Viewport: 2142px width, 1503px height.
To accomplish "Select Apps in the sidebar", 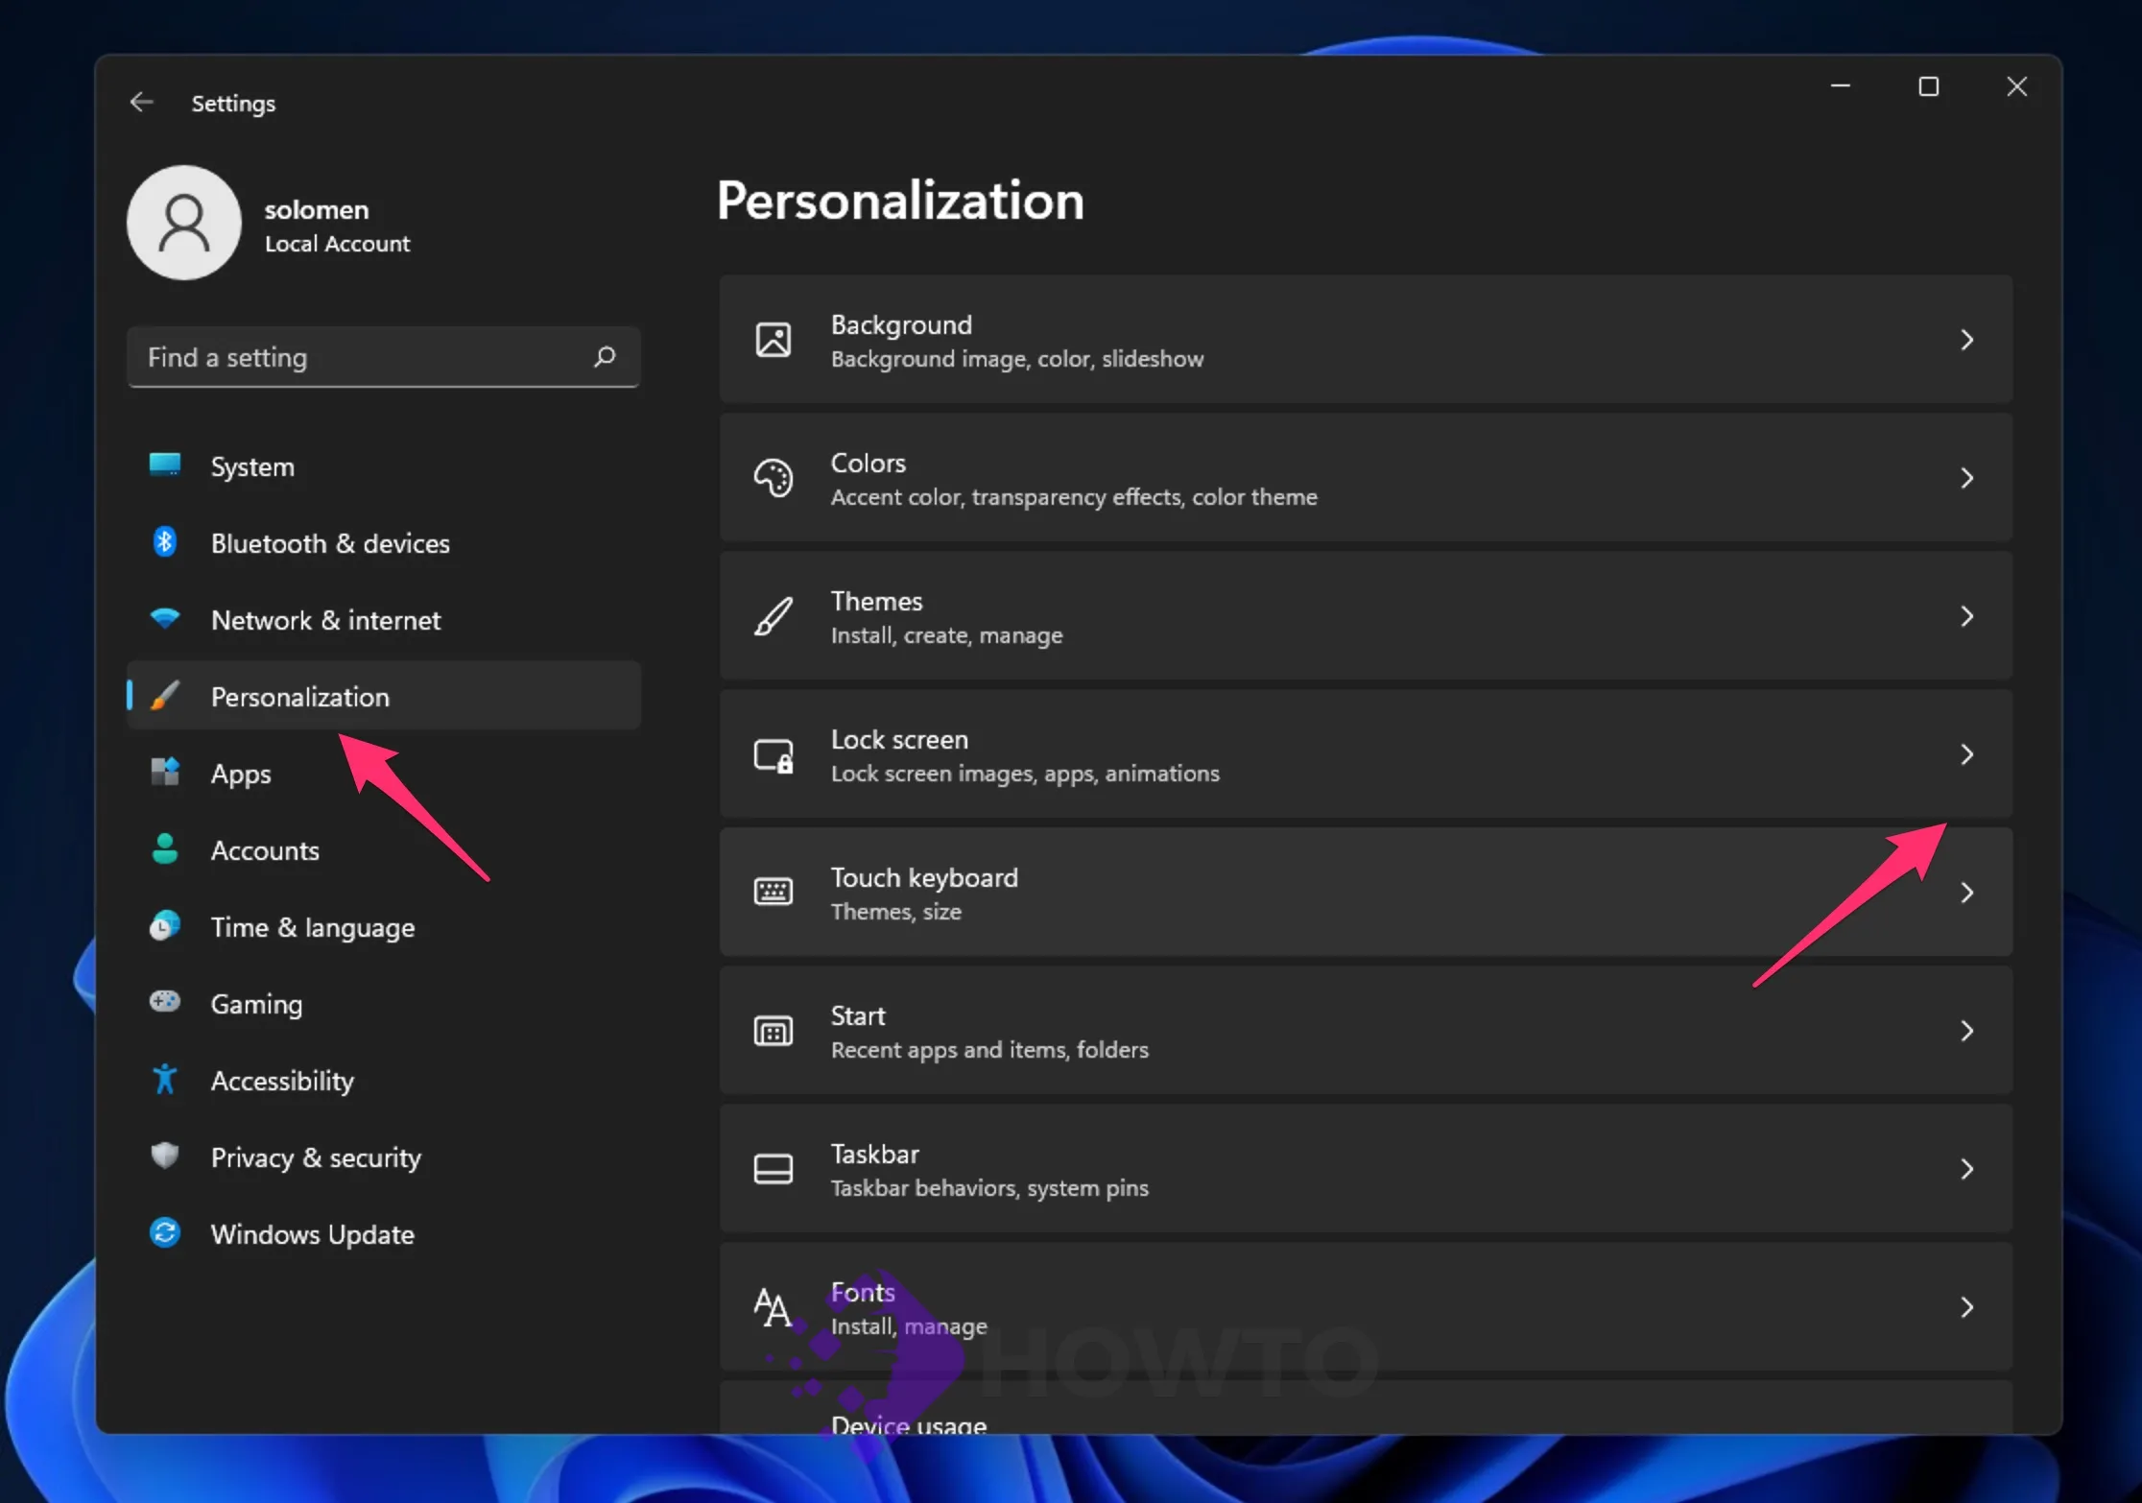I will [x=384, y=774].
